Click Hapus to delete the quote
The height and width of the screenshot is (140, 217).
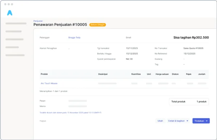pos(43,121)
